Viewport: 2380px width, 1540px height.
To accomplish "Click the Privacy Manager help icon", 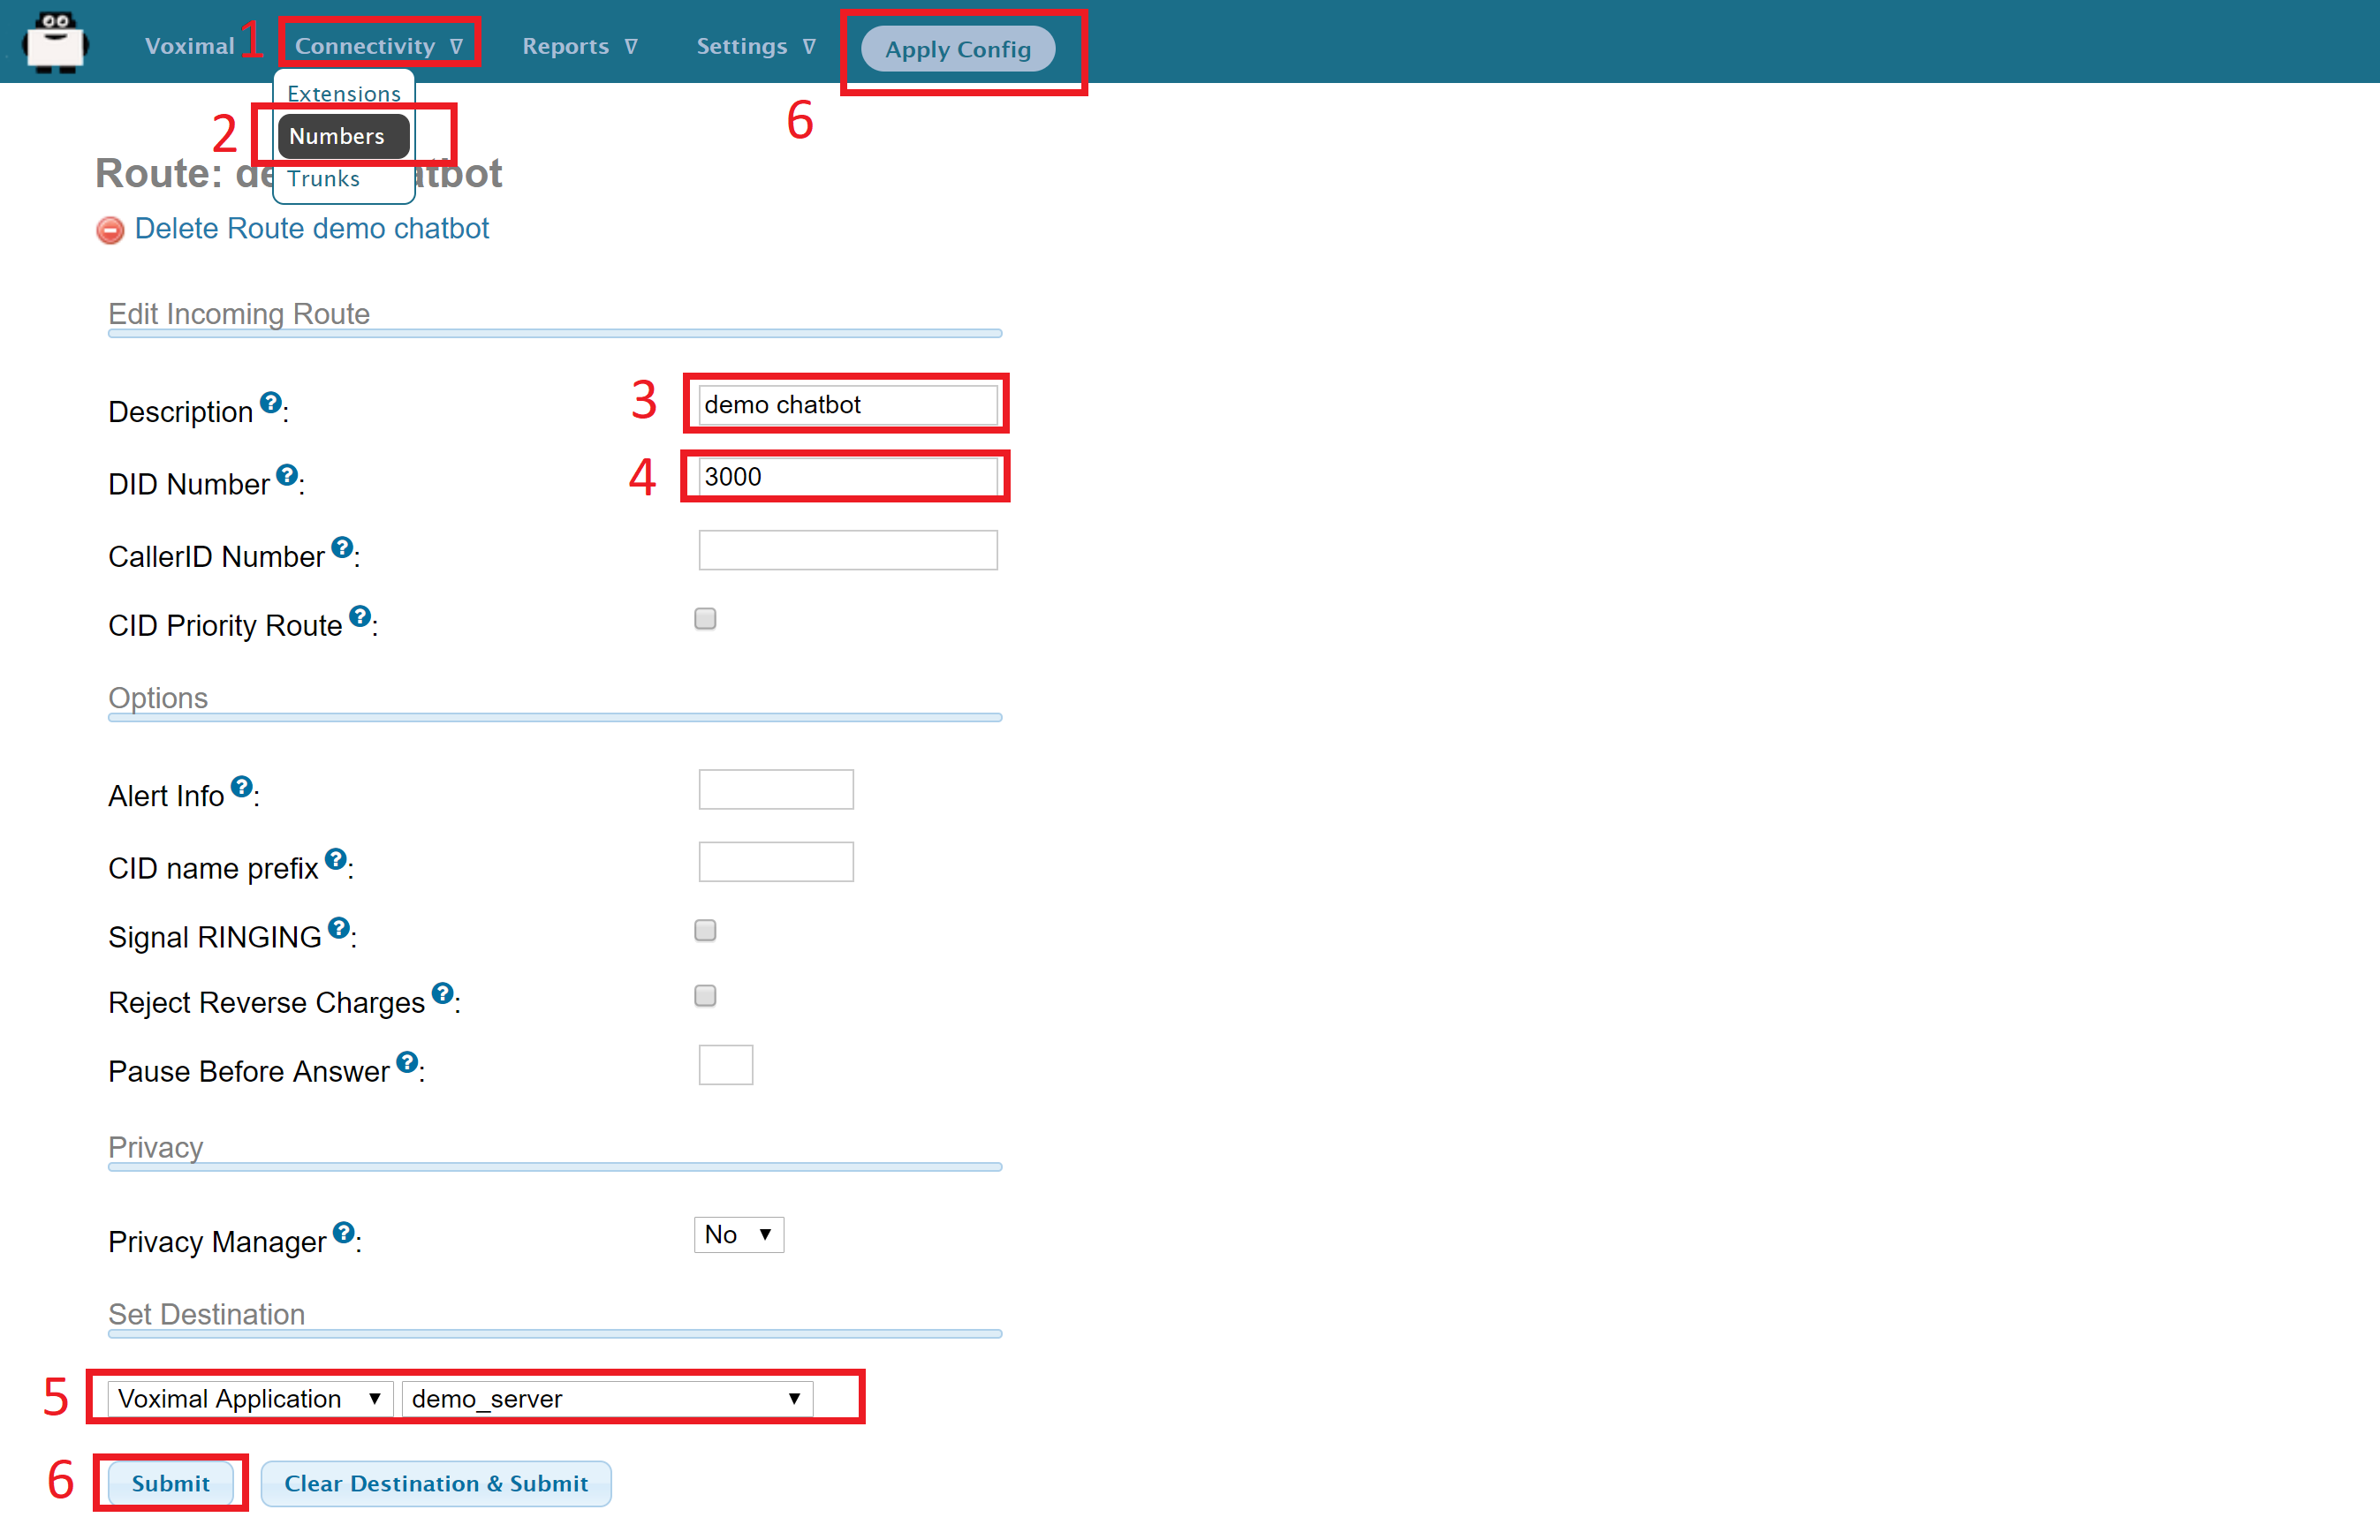I will [344, 1232].
